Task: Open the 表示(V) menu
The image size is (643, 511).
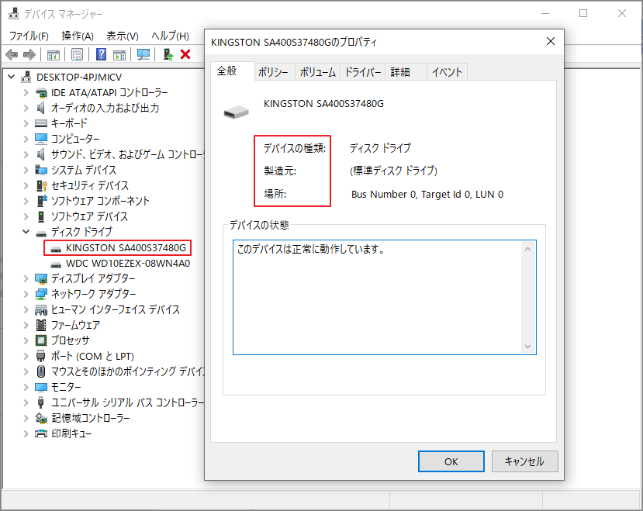Action: click(123, 36)
